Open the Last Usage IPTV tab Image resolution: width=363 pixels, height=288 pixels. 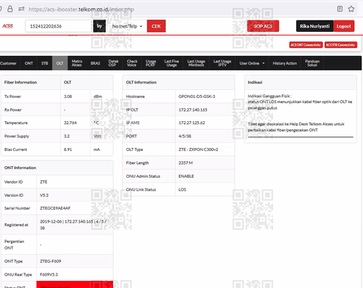coord(222,63)
